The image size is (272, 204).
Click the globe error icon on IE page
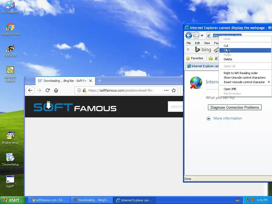pyautogui.click(x=196, y=83)
